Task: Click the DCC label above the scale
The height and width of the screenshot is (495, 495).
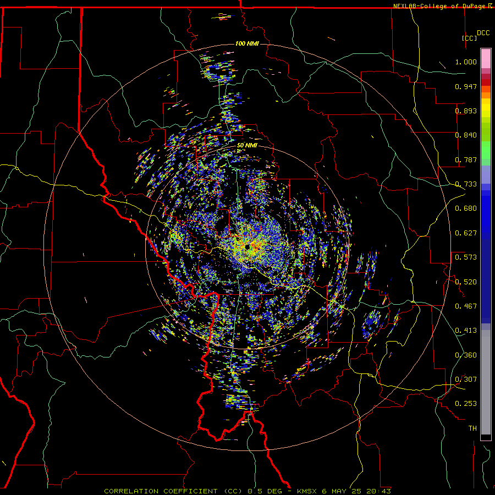Action: coord(483,33)
